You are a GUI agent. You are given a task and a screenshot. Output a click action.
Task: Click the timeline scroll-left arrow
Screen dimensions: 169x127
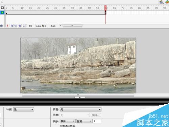[x=61, y=26]
